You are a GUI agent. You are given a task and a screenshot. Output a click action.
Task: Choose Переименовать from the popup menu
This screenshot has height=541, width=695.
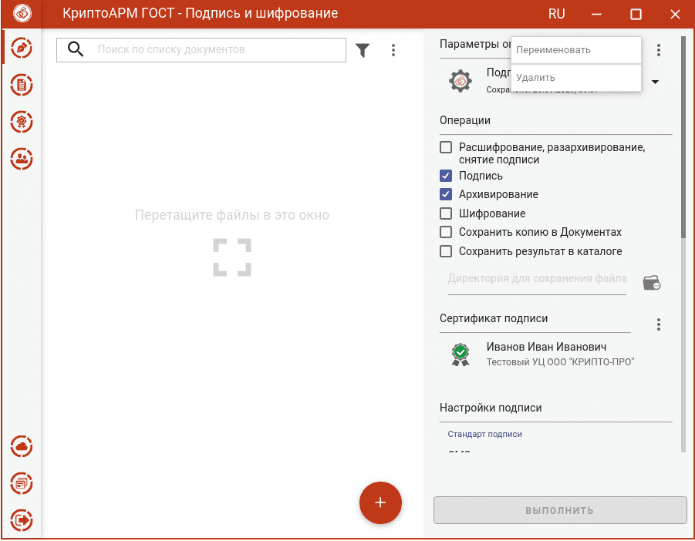576,50
